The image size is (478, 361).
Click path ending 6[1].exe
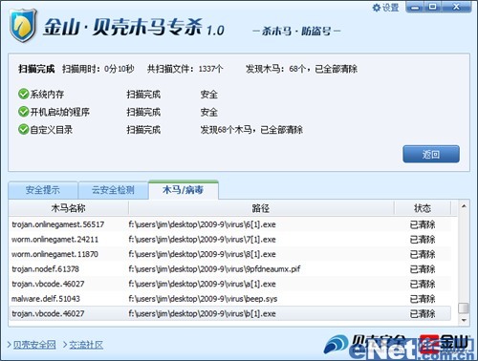[x=202, y=224]
